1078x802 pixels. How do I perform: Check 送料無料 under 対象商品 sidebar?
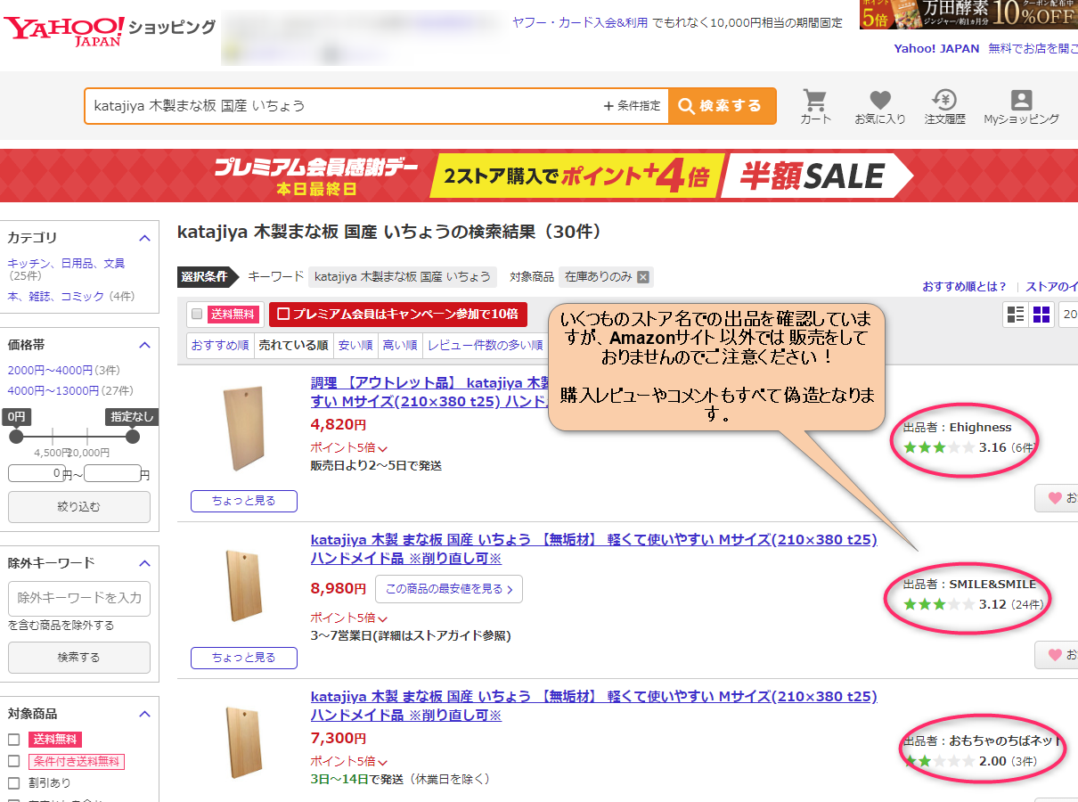pos(13,740)
